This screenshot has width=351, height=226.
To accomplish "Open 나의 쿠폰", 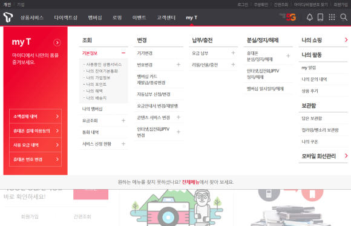I will (310, 141).
